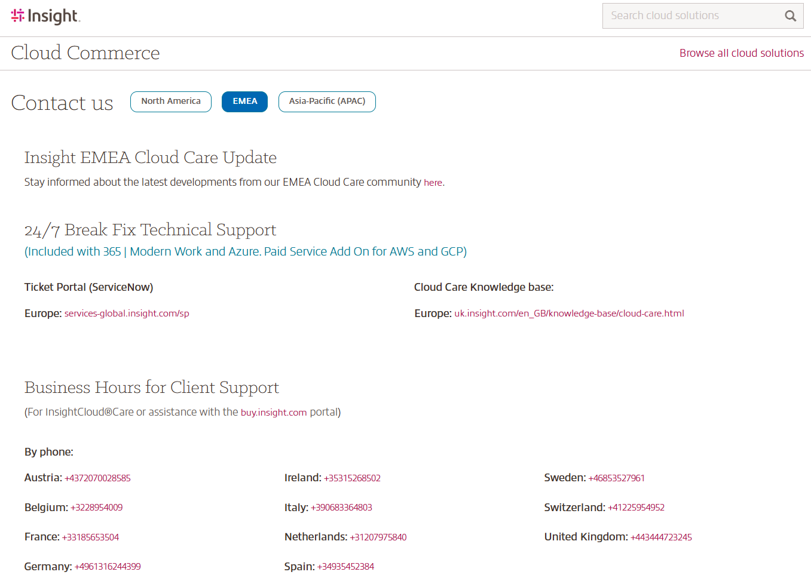
Task: Dial the Ireland support line
Action: point(353,478)
